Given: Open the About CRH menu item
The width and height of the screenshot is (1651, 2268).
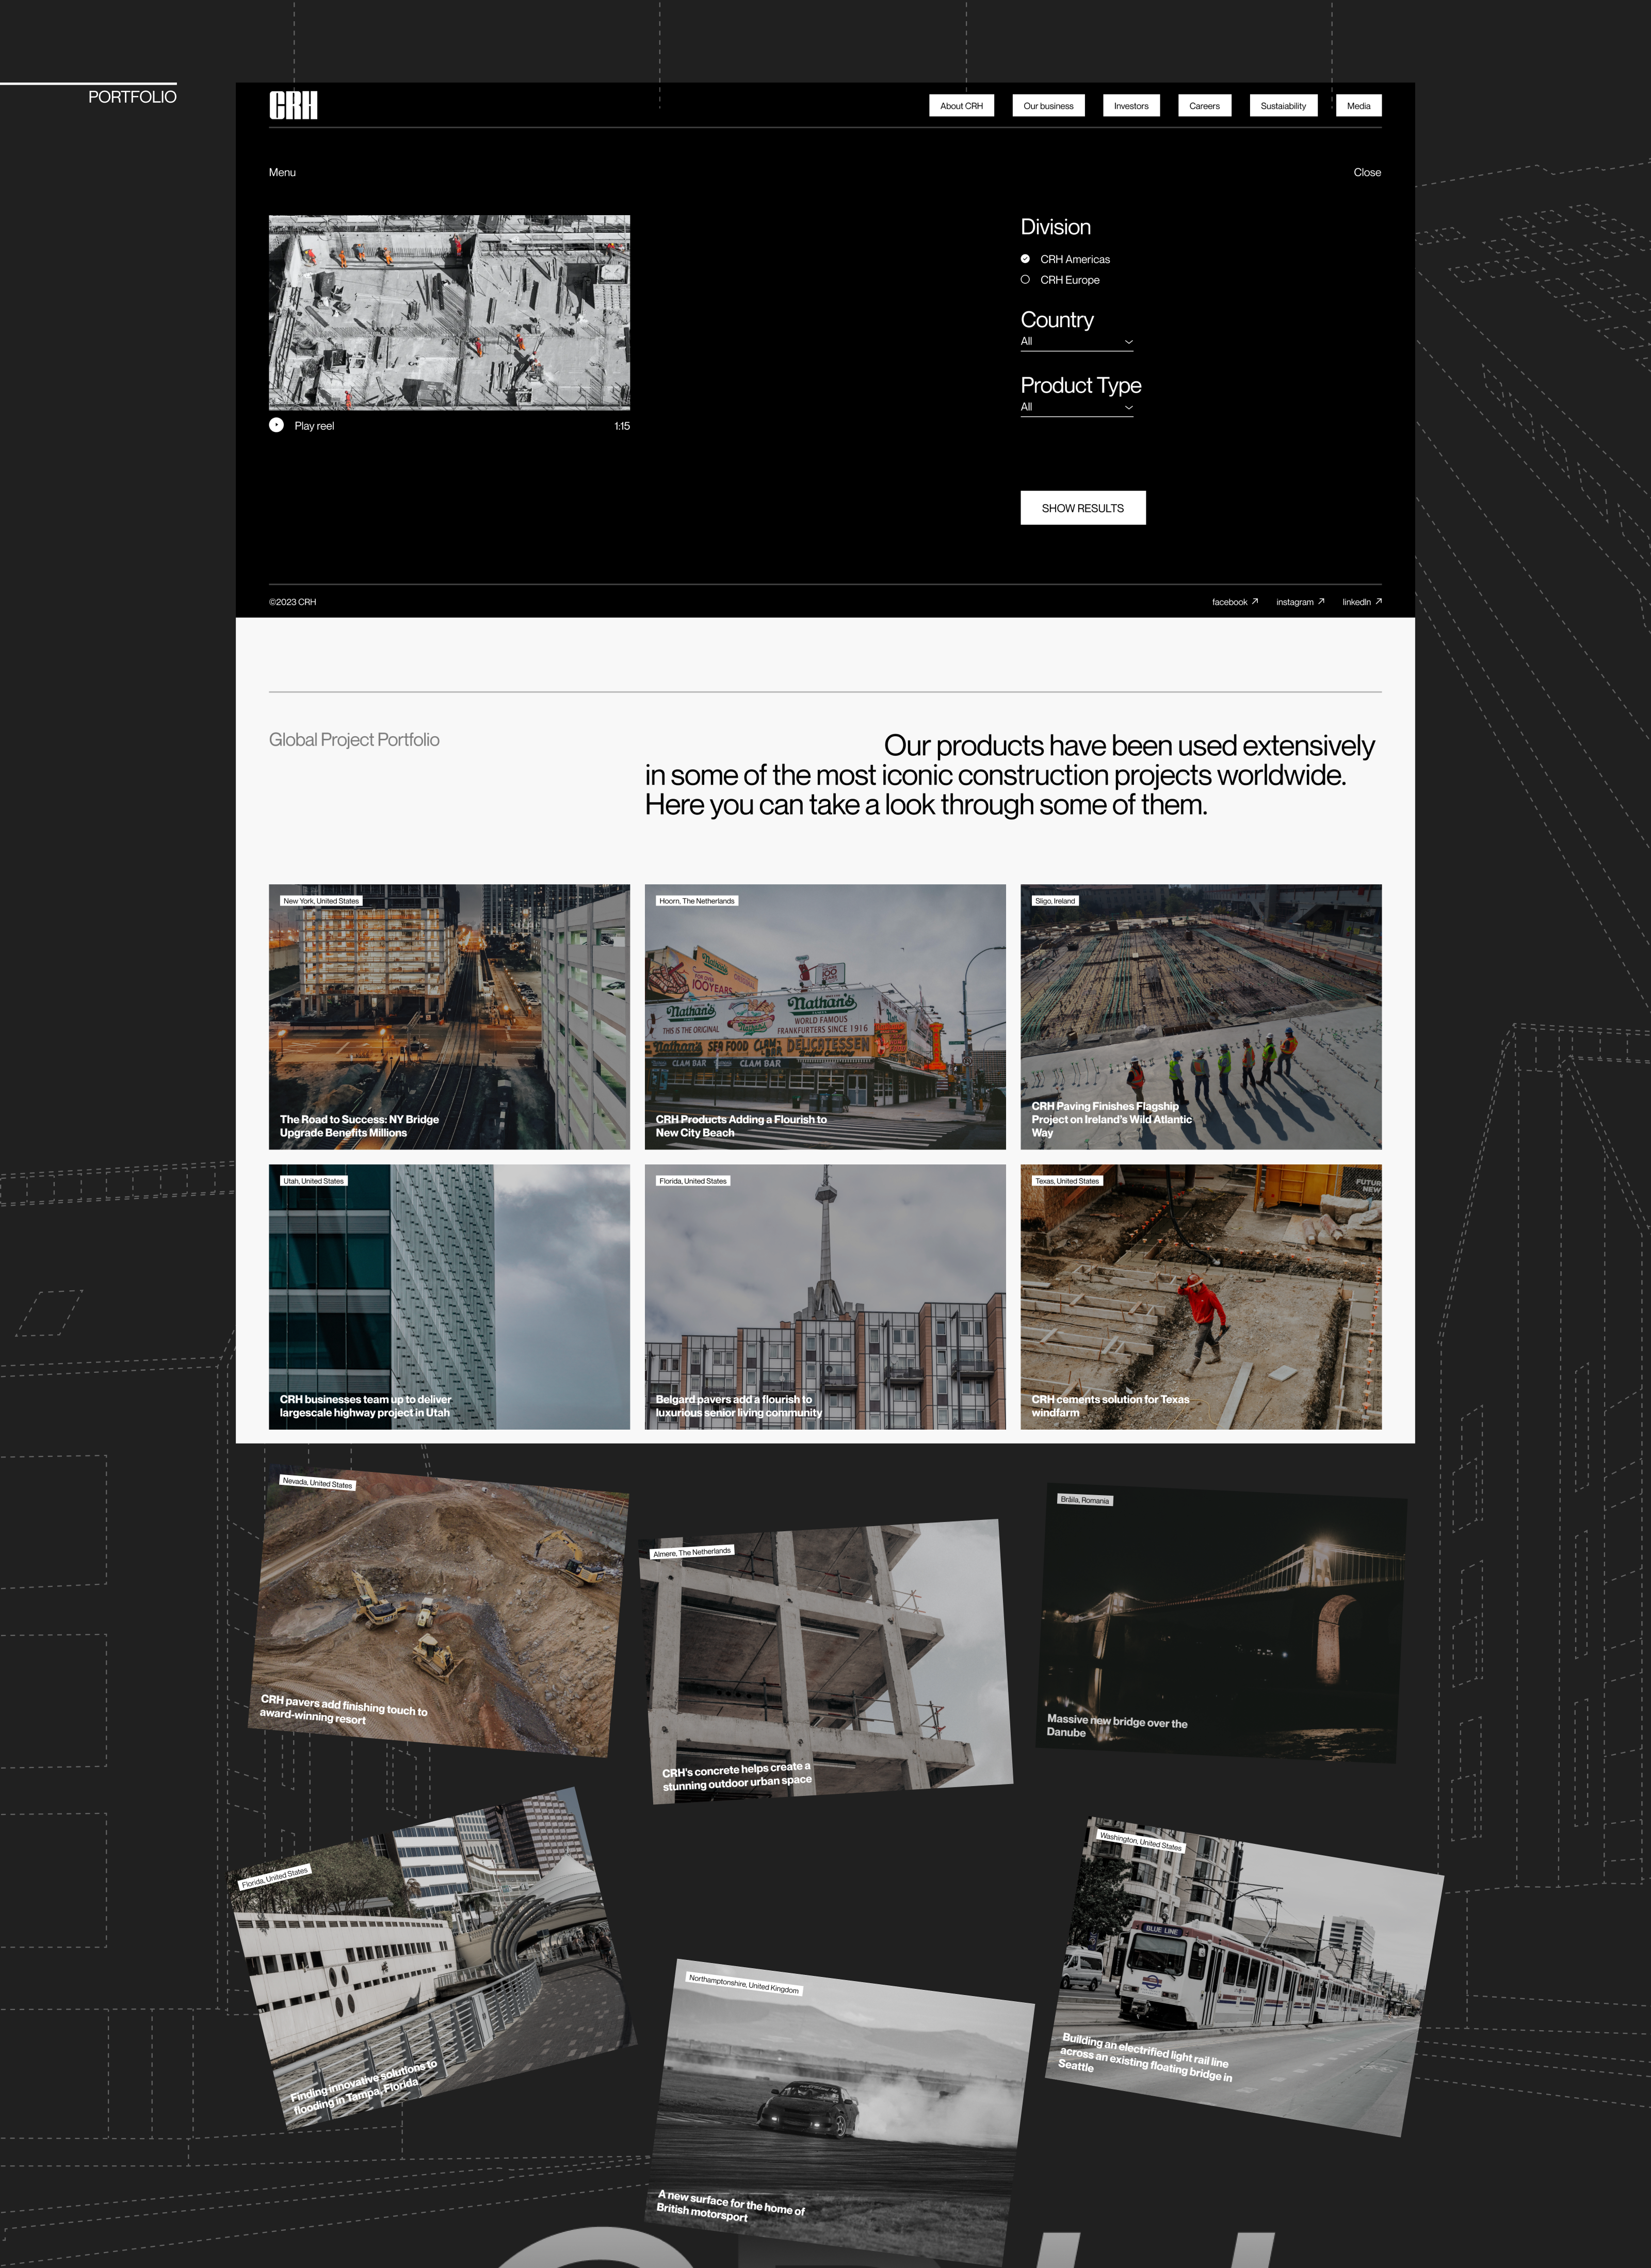Looking at the screenshot, I should 960,106.
